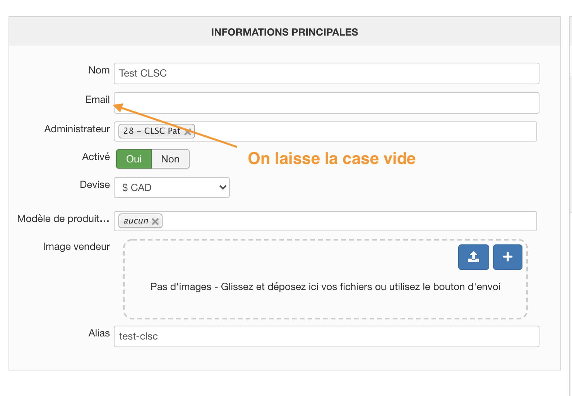Focus the Nom field containing "Test CLSC"
The width and height of the screenshot is (572, 396).
(326, 73)
